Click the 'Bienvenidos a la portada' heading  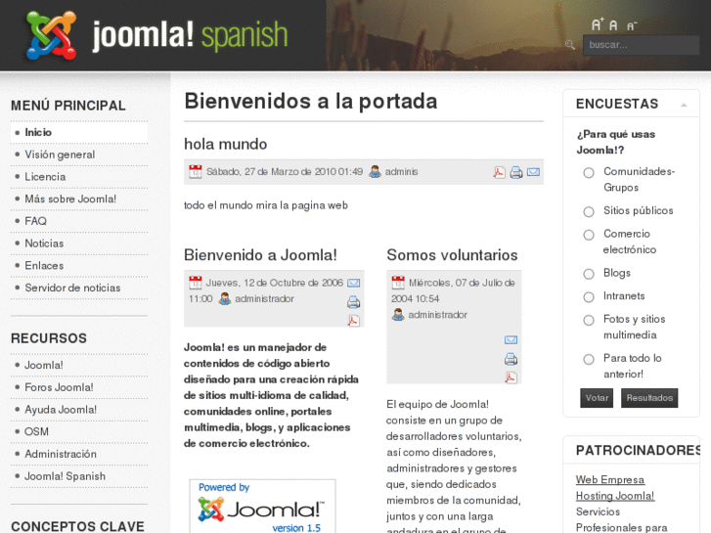click(311, 101)
